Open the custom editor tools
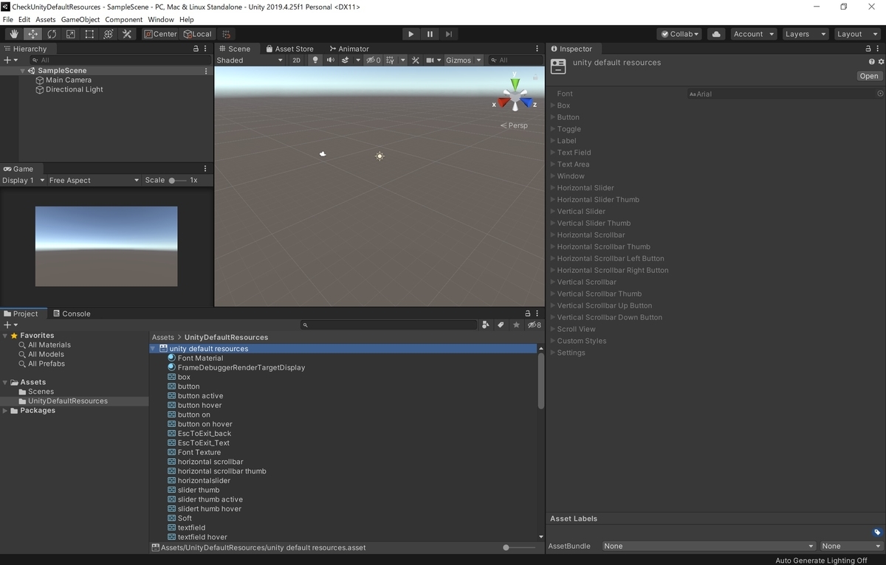The image size is (886, 565). click(x=127, y=34)
